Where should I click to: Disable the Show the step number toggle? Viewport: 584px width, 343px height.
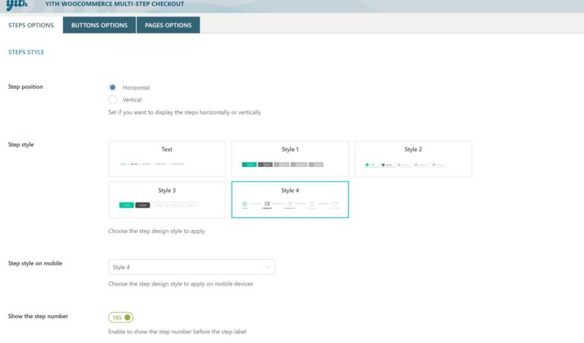click(121, 317)
